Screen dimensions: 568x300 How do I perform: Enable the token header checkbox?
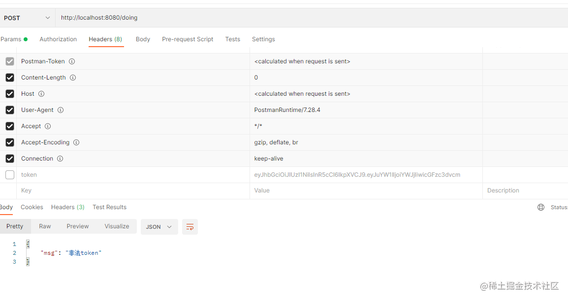[x=10, y=175]
